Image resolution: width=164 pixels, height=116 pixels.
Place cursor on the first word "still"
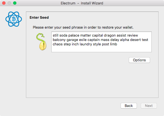[x=55, y=35]
